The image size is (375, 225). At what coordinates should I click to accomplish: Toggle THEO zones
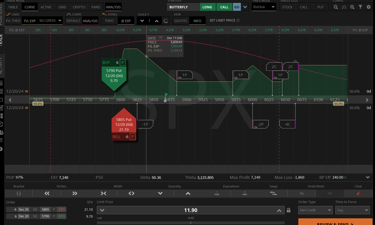(x=109, y=21)
